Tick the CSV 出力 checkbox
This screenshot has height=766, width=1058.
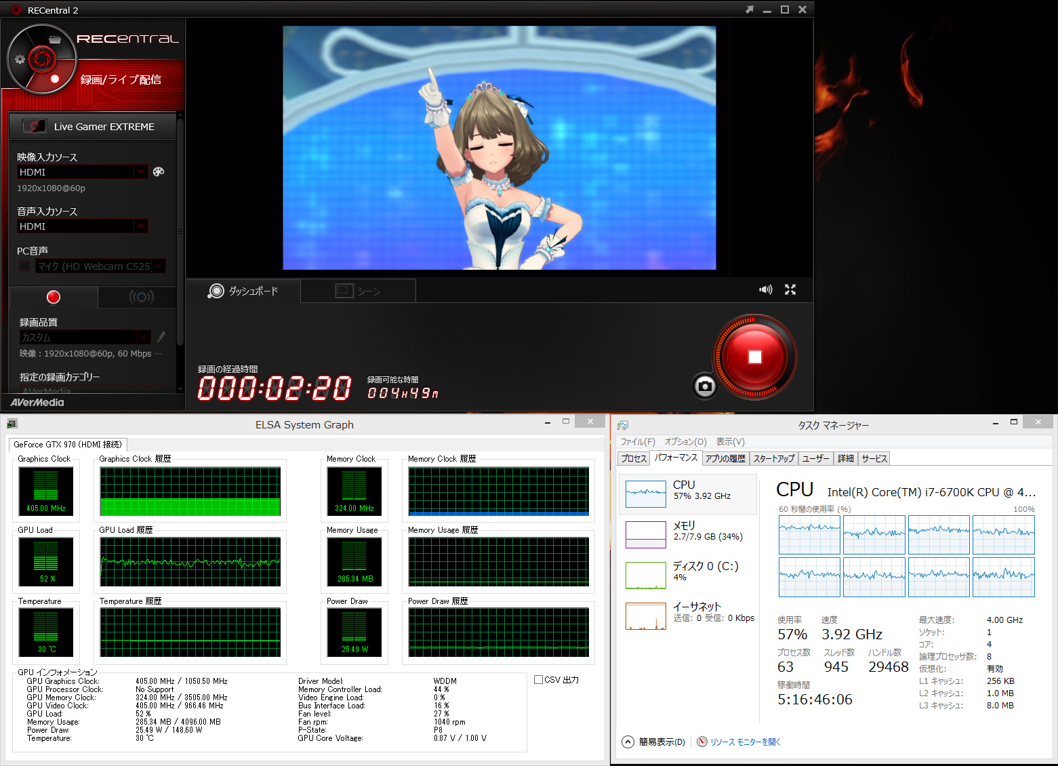click(x=538, y=680)
